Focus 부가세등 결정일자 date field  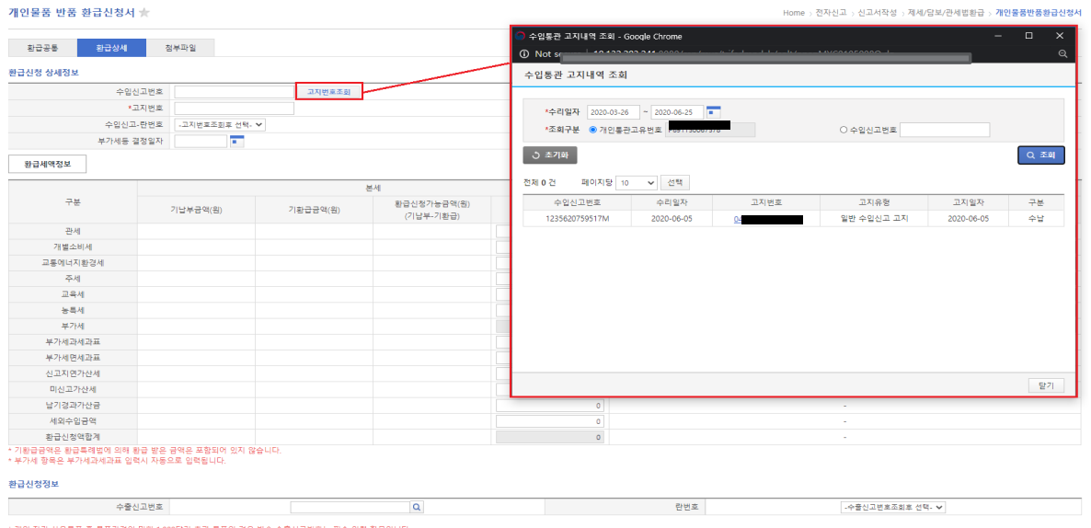coord(201,142)
